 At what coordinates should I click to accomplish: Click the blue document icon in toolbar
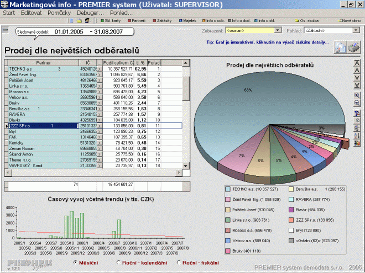(72, 20)
